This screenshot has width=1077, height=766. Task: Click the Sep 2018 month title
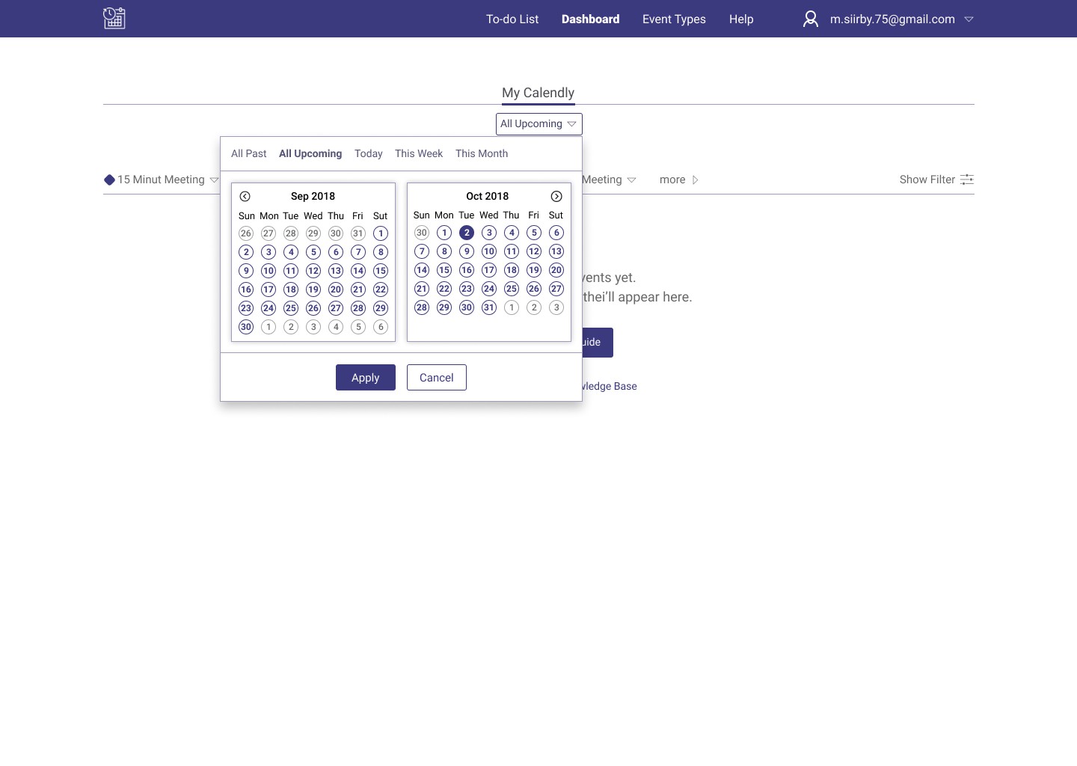tap(313, 196)
